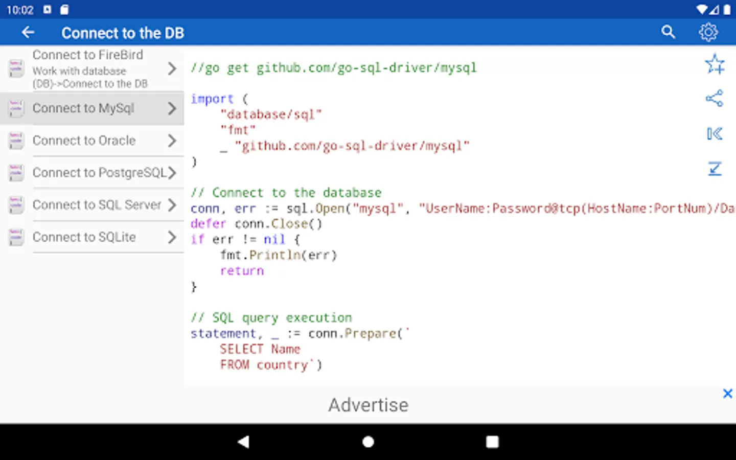Tap the "return" keyword line

pos(242,271)
